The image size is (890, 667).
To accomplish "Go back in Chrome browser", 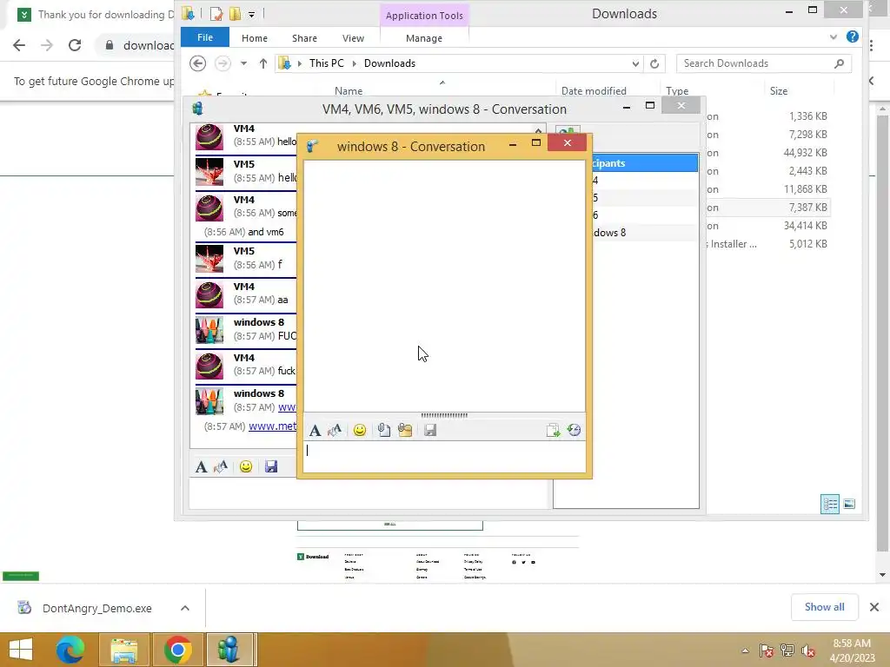I will (19, 45).
